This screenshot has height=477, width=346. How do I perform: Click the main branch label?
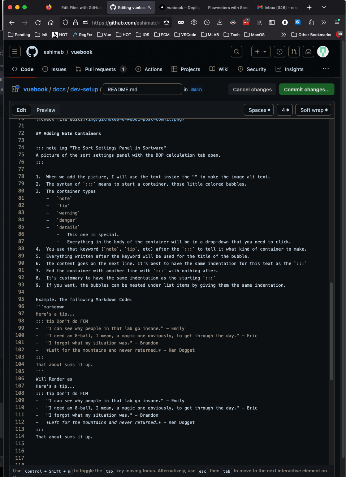(x=196, y=89)
